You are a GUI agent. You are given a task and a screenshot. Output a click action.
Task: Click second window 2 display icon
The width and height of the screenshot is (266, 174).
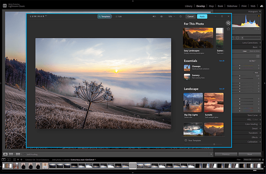tap(9, 159)
